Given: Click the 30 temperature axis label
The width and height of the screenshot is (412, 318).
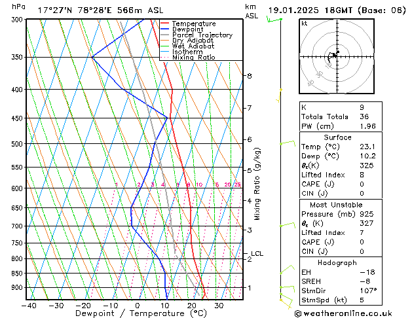Looking at the screenshot, I should (219, 306).
